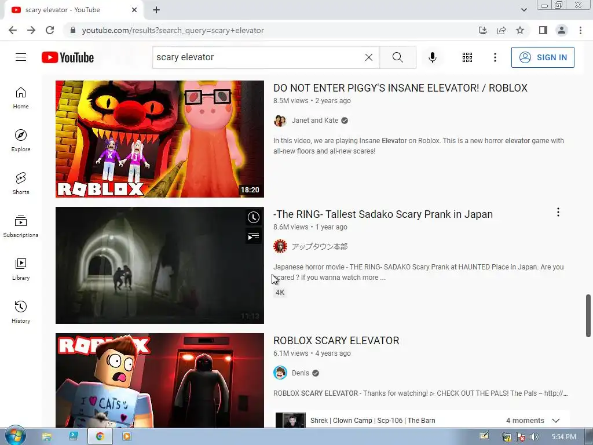Click the magnifier search button

coord(397,57)
